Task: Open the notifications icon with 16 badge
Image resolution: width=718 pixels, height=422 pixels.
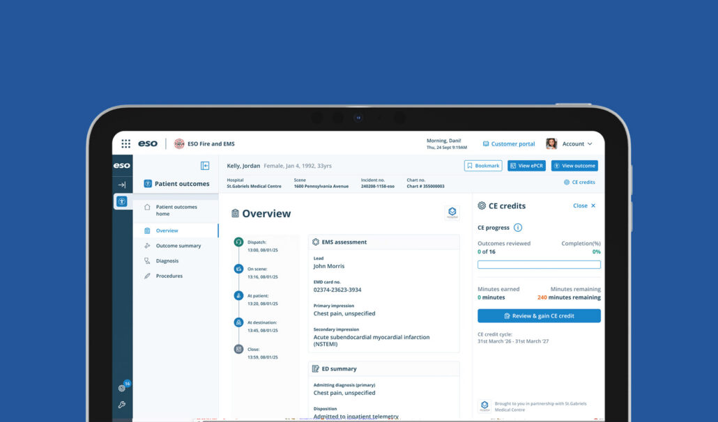Action: 122,388
